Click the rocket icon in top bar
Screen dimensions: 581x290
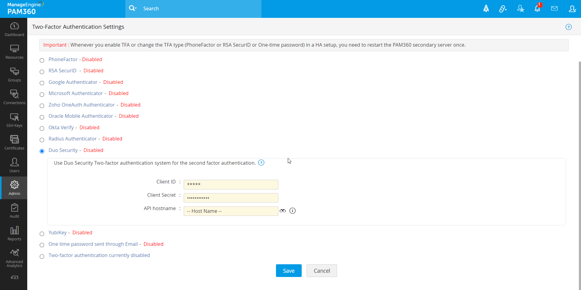(486, 8)
